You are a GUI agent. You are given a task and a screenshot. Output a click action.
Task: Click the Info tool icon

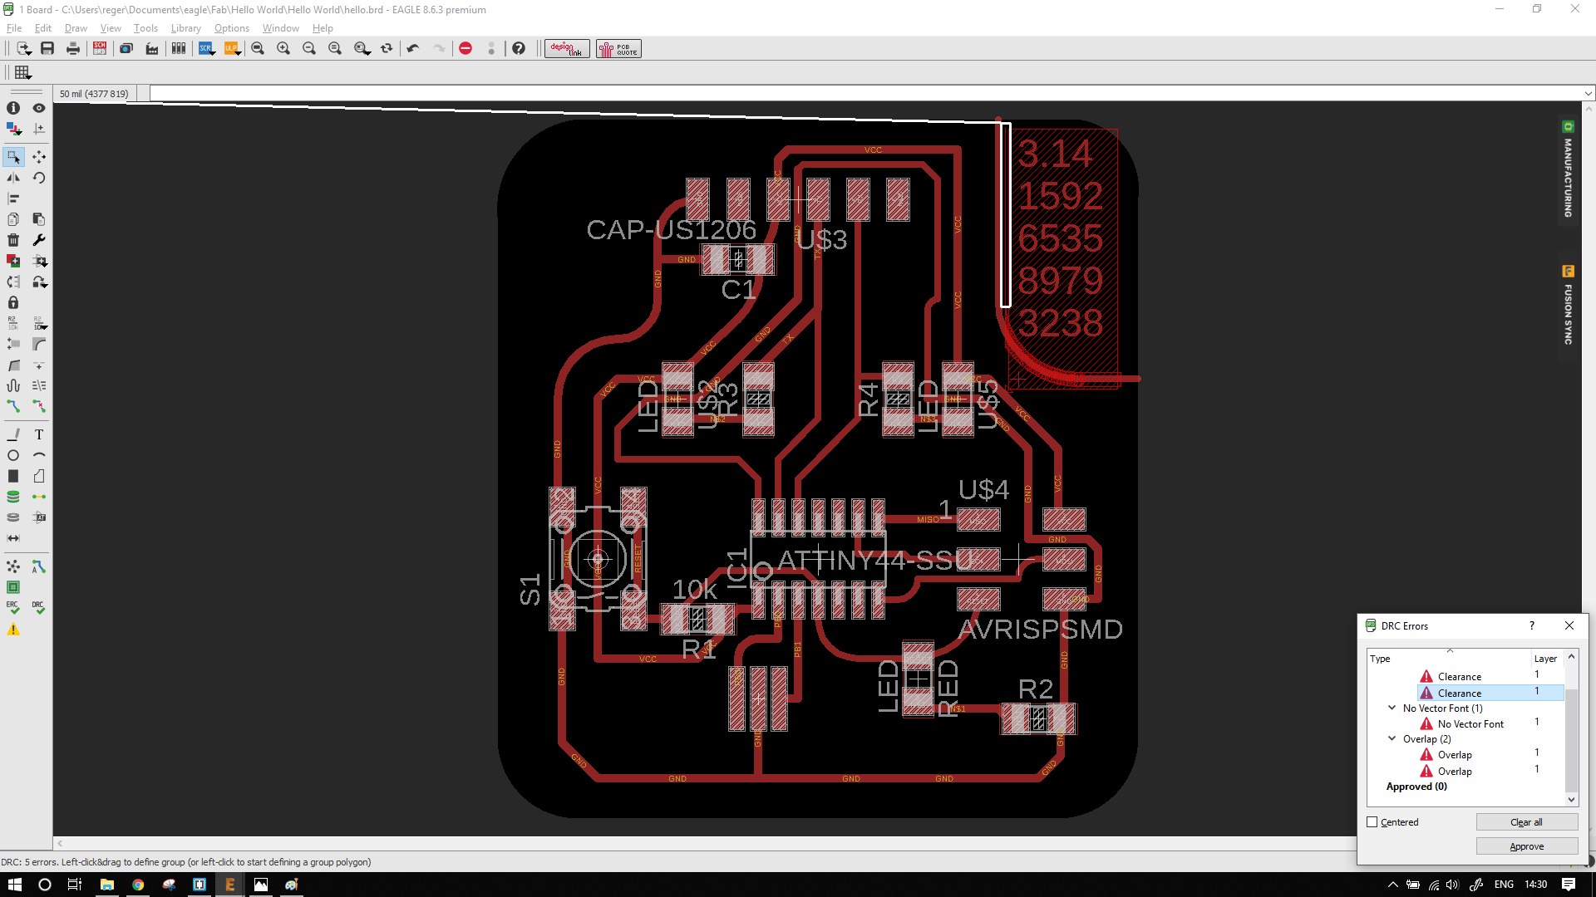(13, 108)
